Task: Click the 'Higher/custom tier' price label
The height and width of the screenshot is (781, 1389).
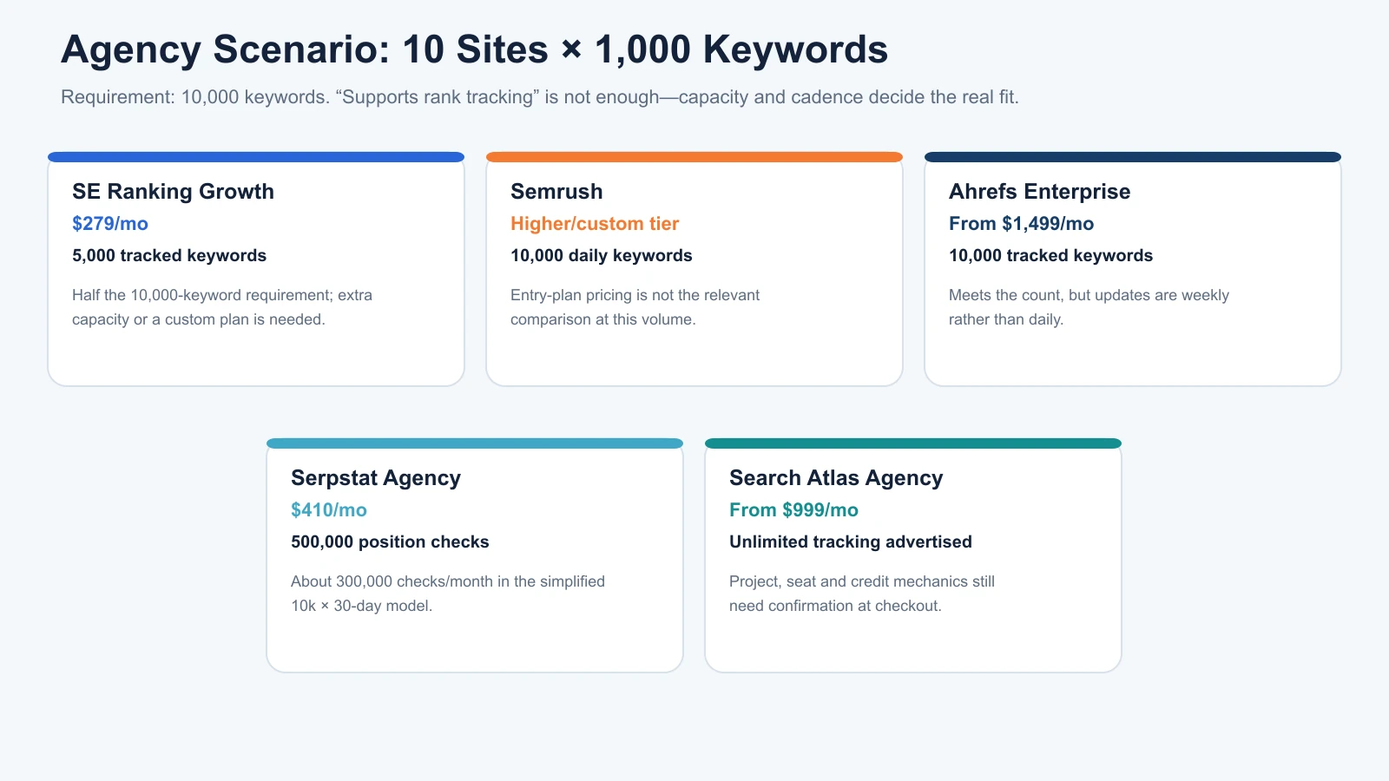Action: click(595, 223)
